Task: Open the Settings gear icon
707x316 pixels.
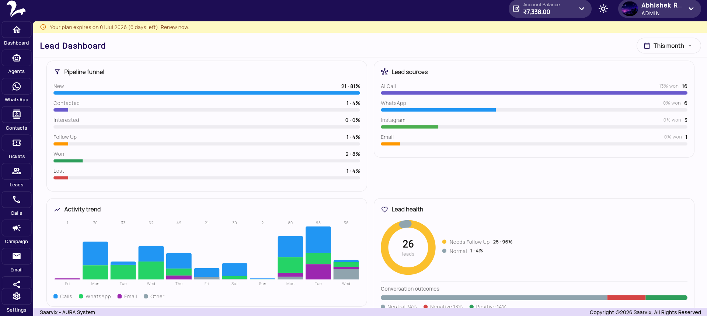Action: point(17,296)
